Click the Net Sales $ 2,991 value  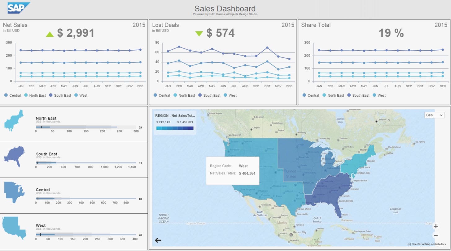pos(76,33)
